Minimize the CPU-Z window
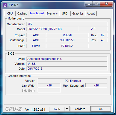The image size is (116, 115). click(89, 4)
